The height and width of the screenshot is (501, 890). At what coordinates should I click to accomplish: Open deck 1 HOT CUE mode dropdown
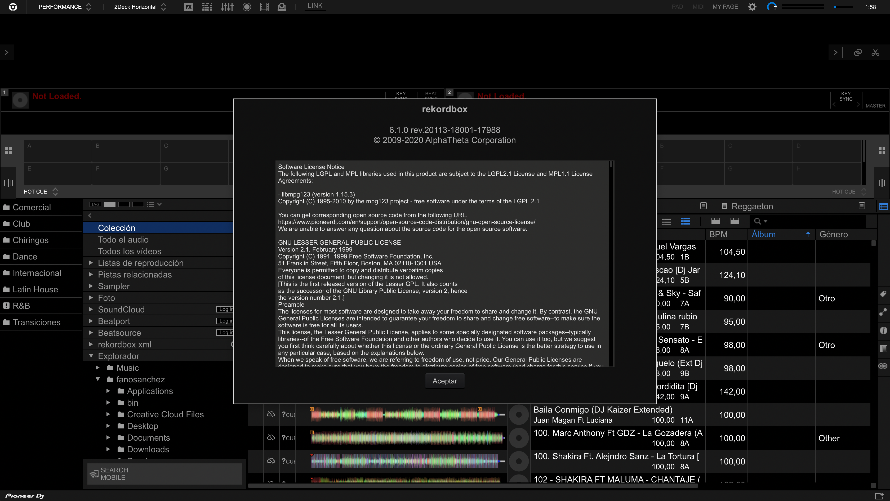pos(41,192)
